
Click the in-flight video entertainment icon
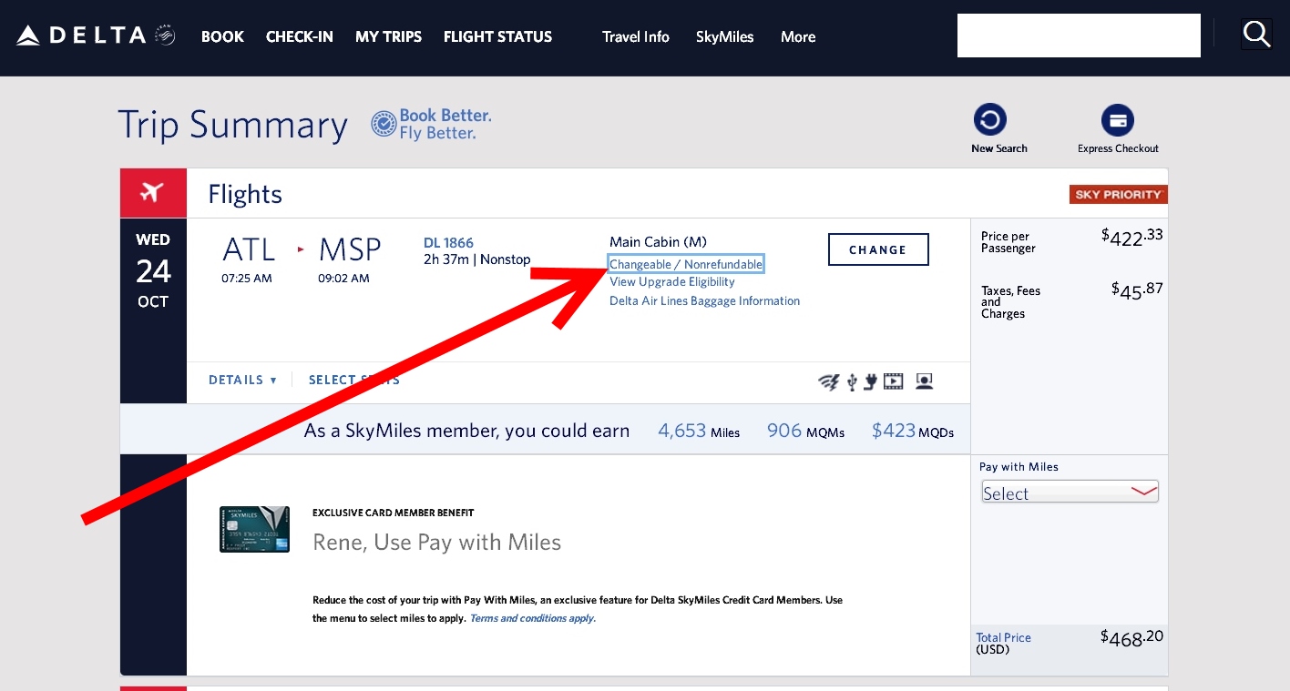point(893,381)
